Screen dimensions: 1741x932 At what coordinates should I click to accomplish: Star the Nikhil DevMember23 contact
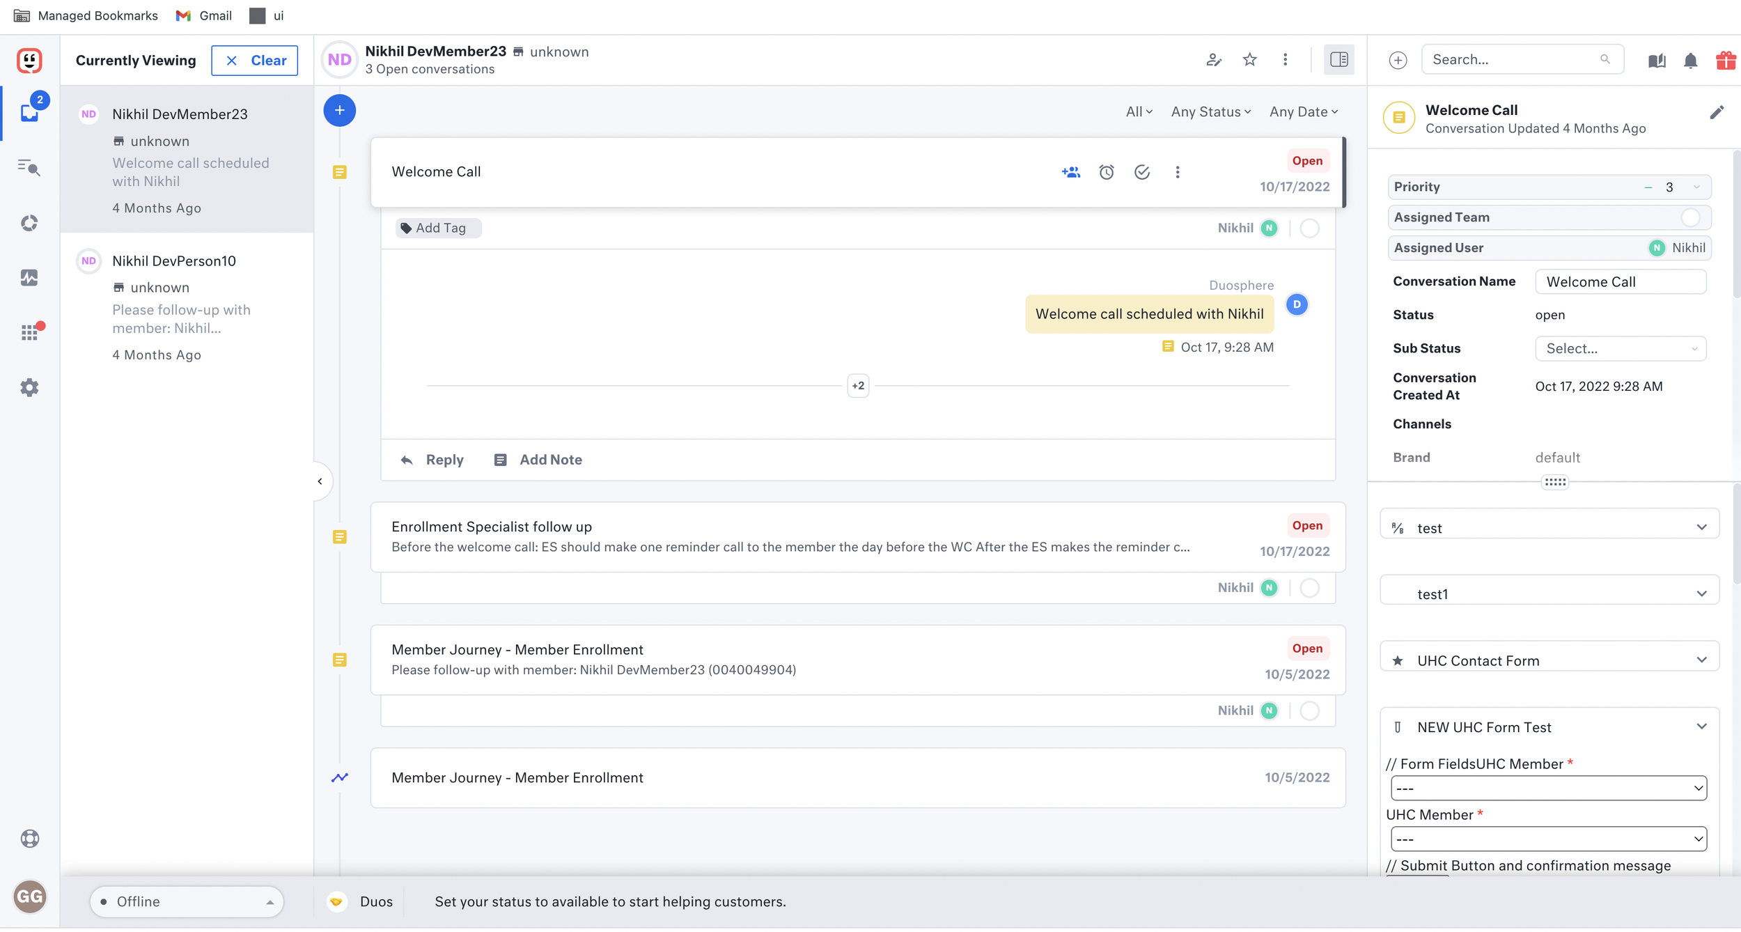(x=1249, y=60)
